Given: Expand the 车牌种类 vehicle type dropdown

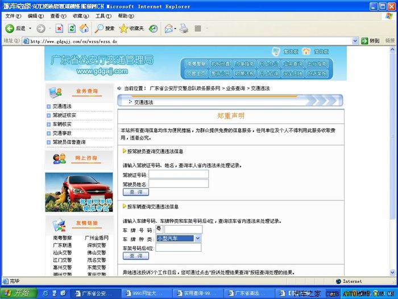Looking at the screenshot, I should [198, 238].
